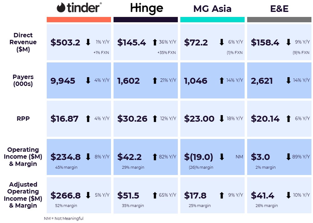Click the Payers (000s) row label
313x223 pixels.
[x=23, y=80]
